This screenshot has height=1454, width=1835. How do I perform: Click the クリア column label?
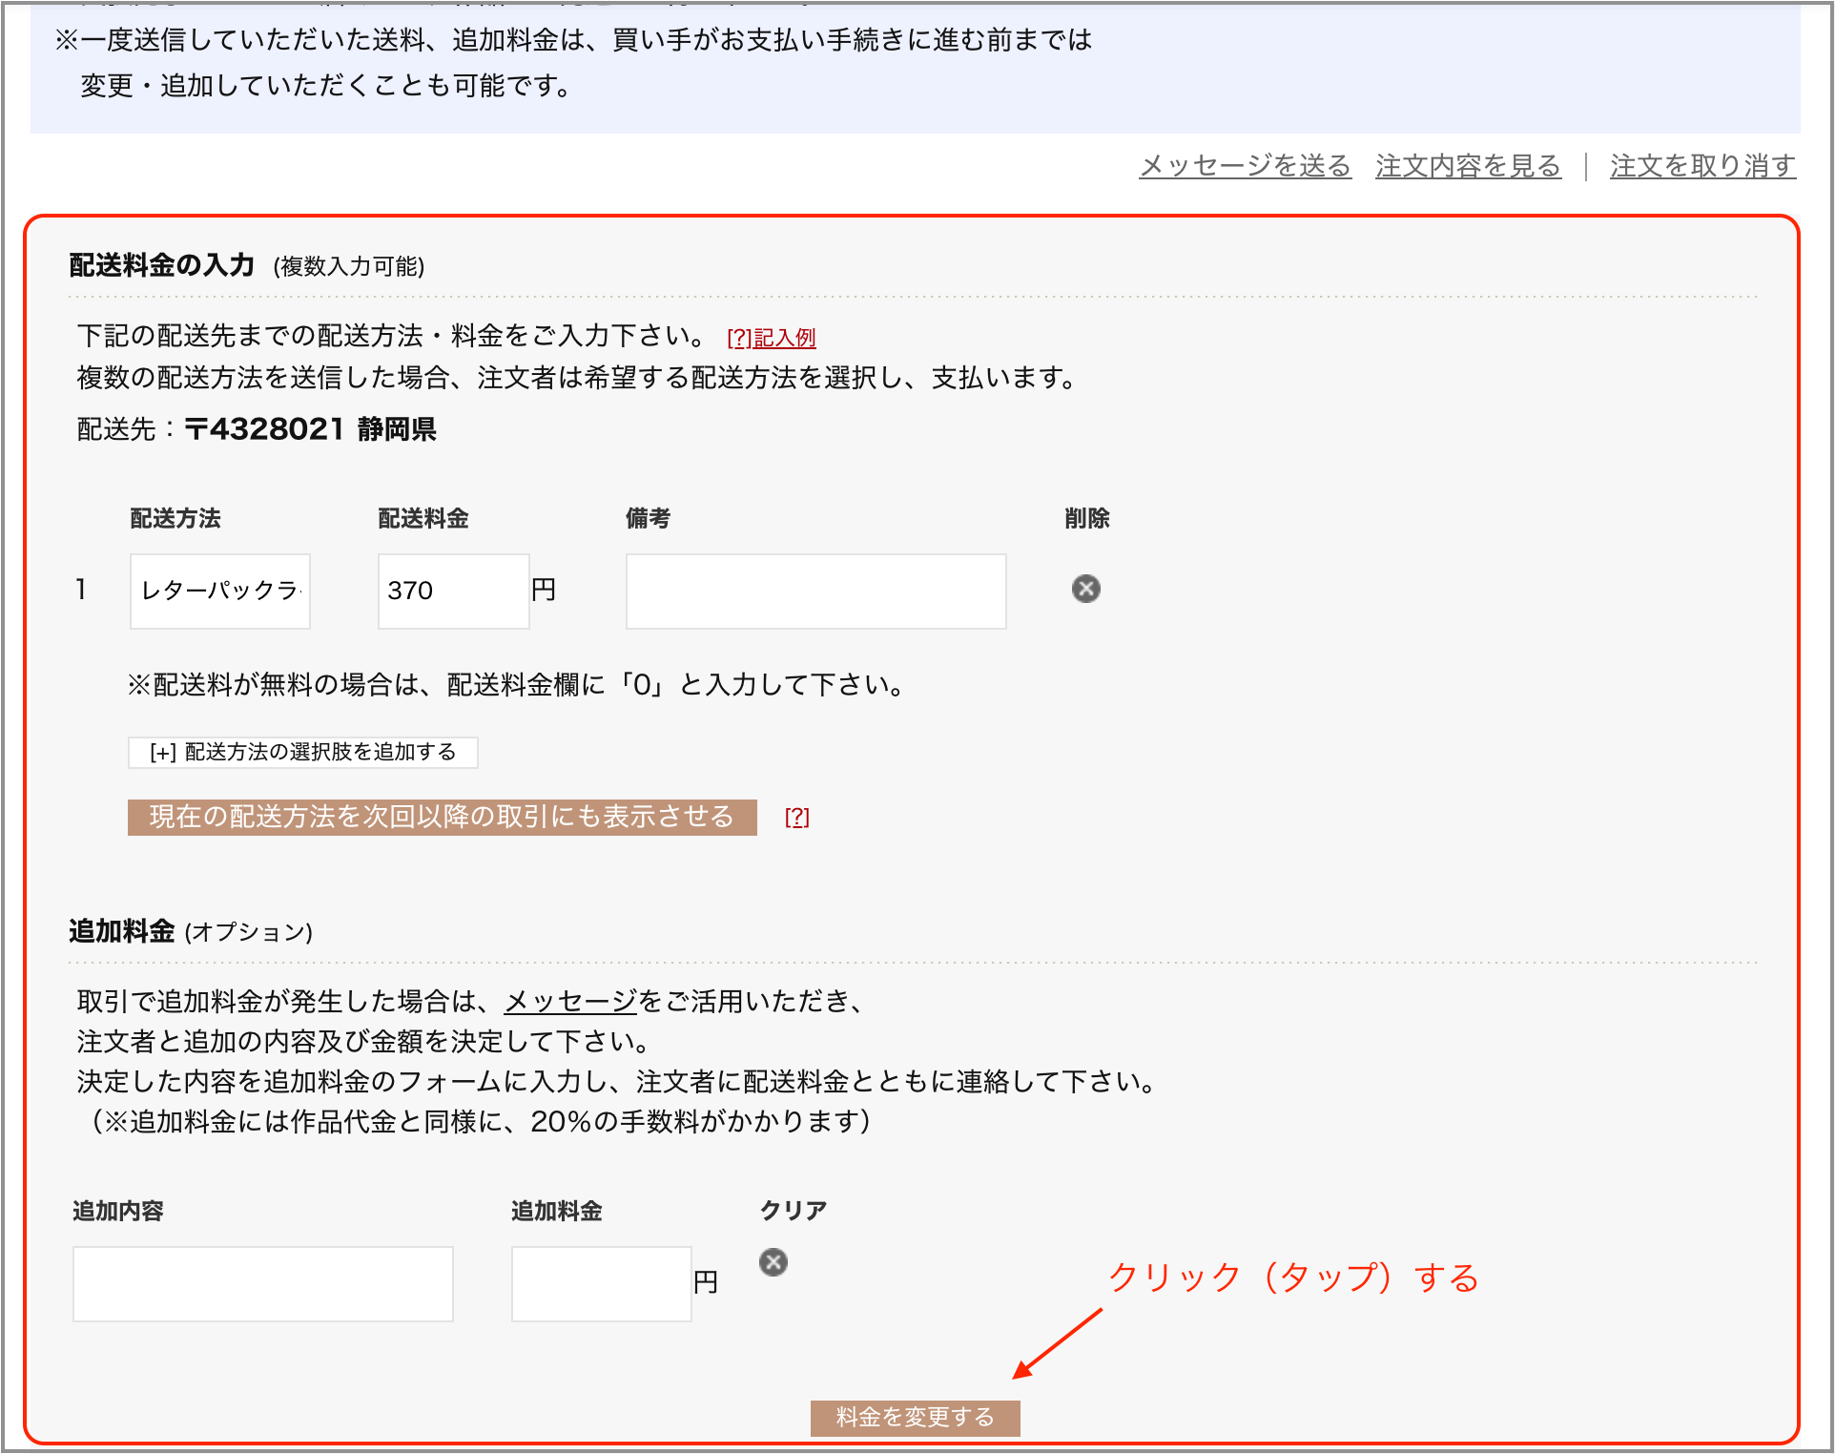click(793, 1211)
